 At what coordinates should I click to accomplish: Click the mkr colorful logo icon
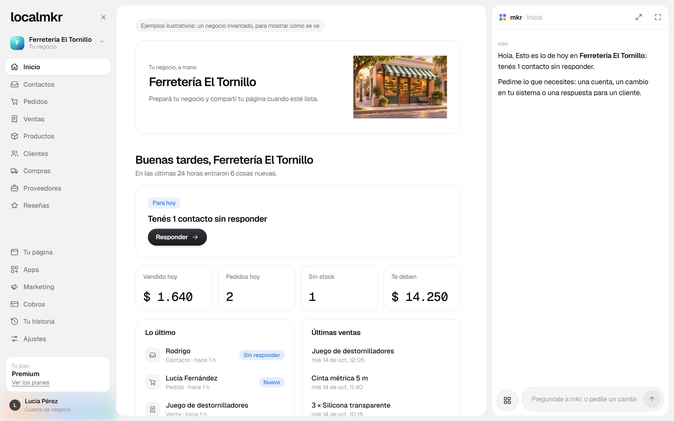click(503, 17)
